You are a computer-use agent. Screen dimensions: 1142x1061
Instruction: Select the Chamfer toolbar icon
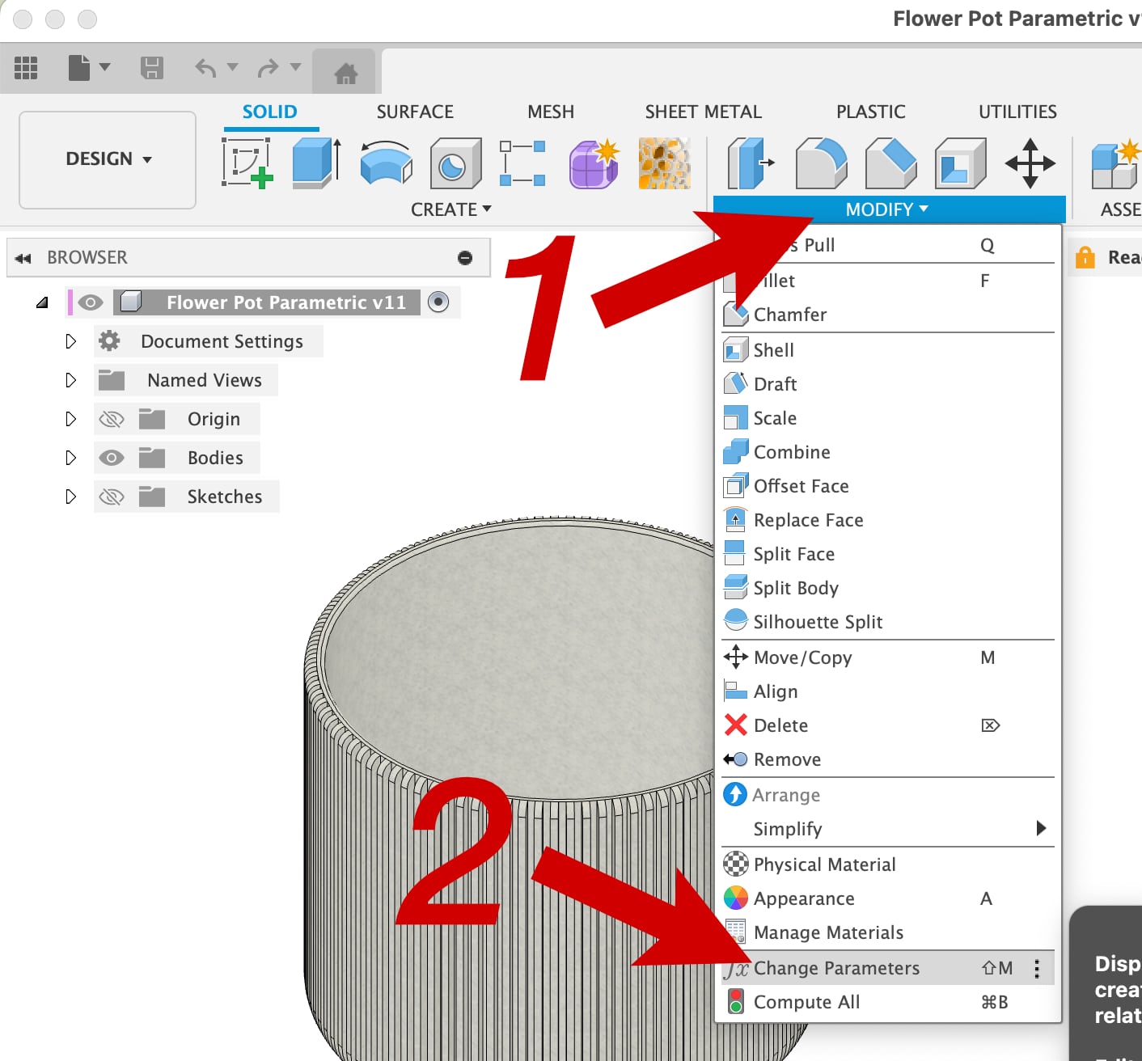click(890, 163)
